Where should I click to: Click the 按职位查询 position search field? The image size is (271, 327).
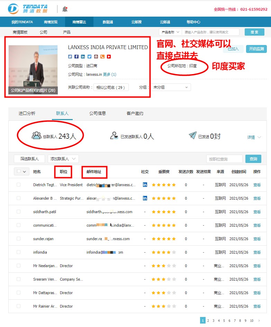coord(225,159)
